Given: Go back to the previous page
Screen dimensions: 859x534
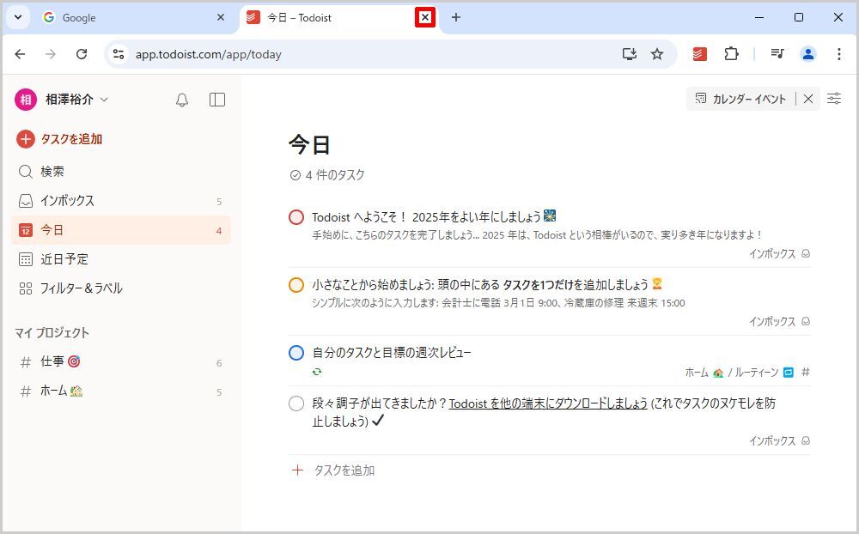Looking at the screenshot, I should pyautogui.click(x=21, y=54).
